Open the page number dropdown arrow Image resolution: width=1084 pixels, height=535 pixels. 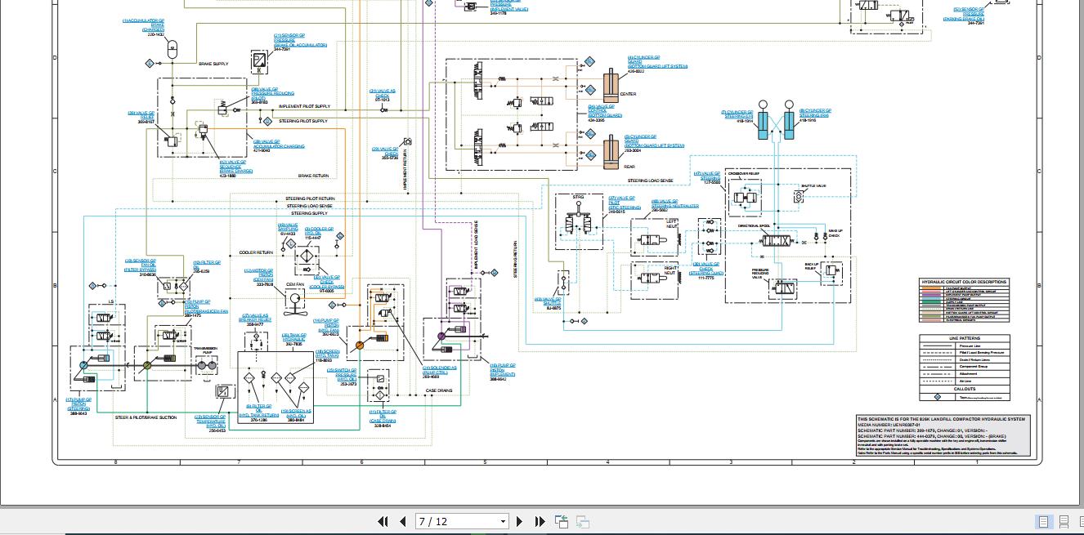[503, 521]
